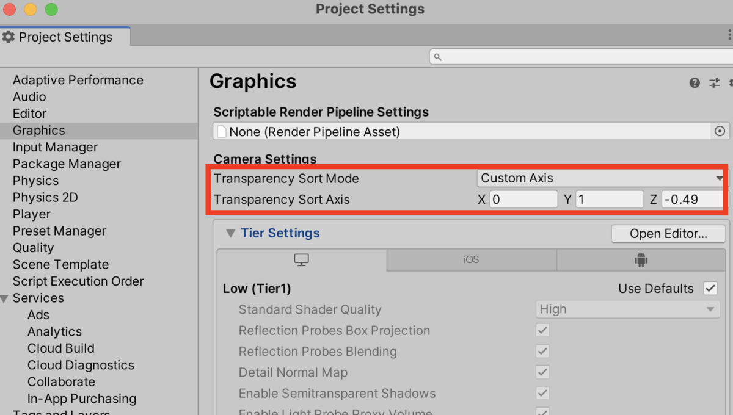Toggle Reflection Probes Blending checkbox

542,351
